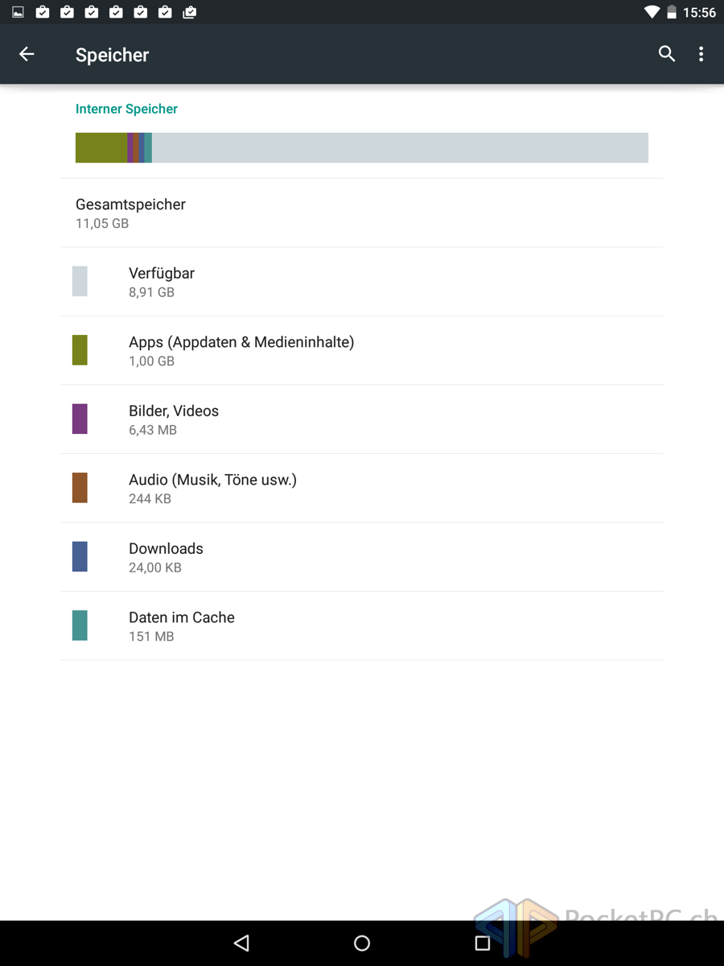The width and height of the screenshot is (724, 966).
Task: Open Bilder, Videos storage entry
Action: pyautogui.click(x=362, y=419)
